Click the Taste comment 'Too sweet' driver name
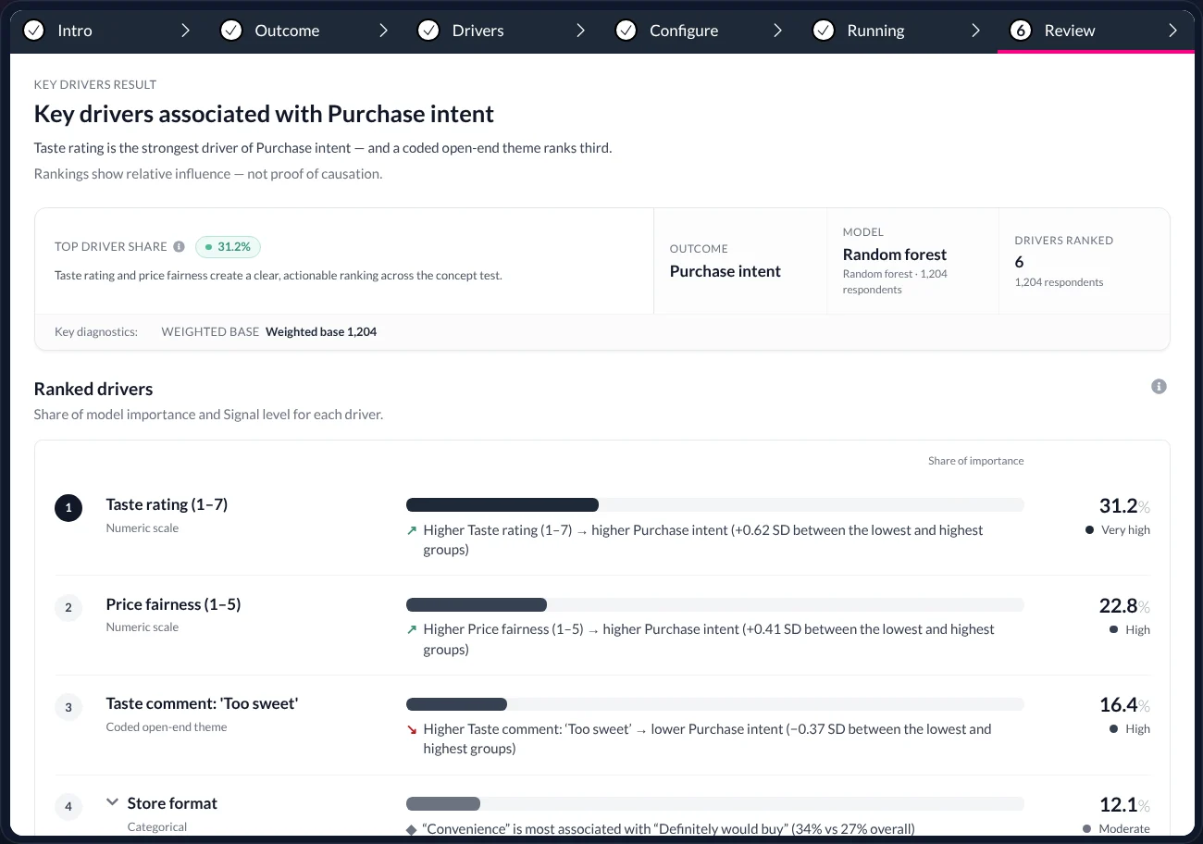Screen dimensions: 1203x844 click(x=202, y=703)
